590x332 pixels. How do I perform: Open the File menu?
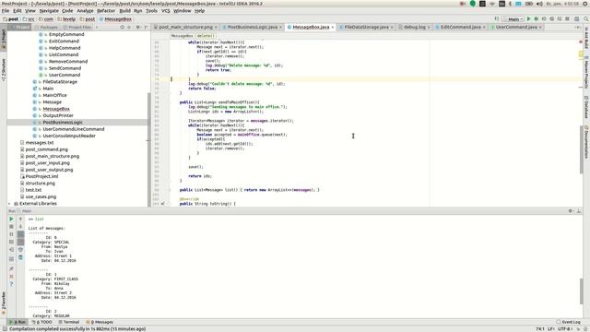point(6,11)
